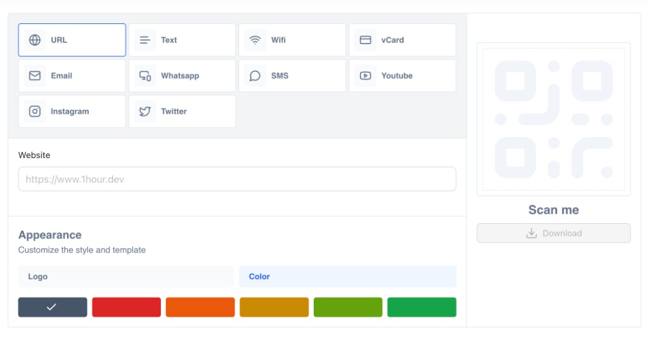
Task: Pick the Wifi signal icon
Action: pyautogui.click(x=255, y=40)
